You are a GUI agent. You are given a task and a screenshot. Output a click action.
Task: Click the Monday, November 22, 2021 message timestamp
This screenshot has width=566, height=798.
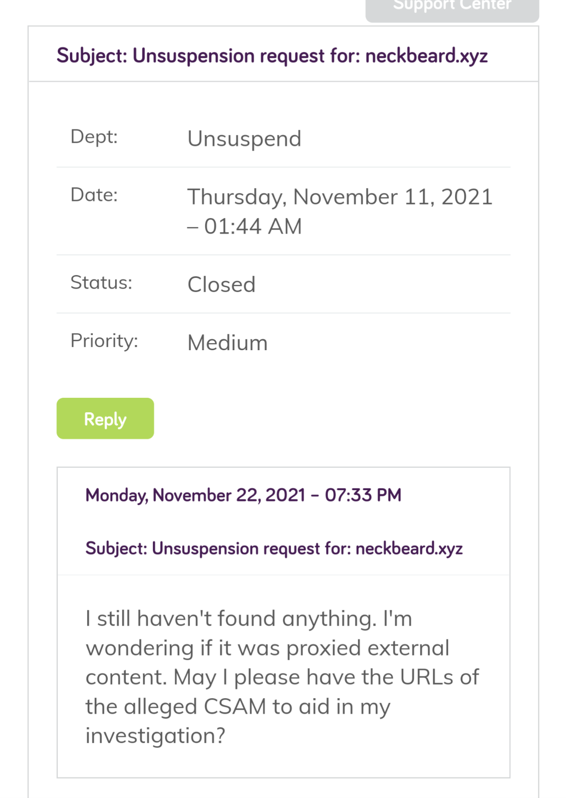coord(195,495)
